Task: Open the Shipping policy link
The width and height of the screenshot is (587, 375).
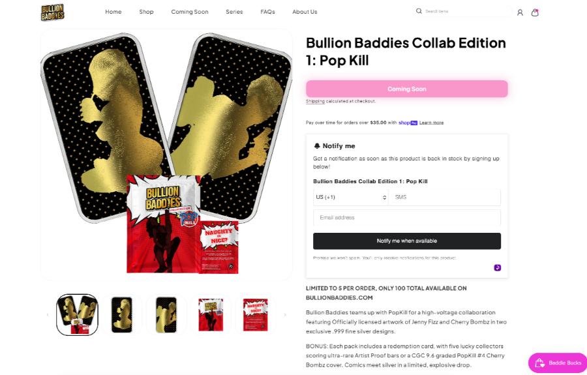Action: (315, 102)
